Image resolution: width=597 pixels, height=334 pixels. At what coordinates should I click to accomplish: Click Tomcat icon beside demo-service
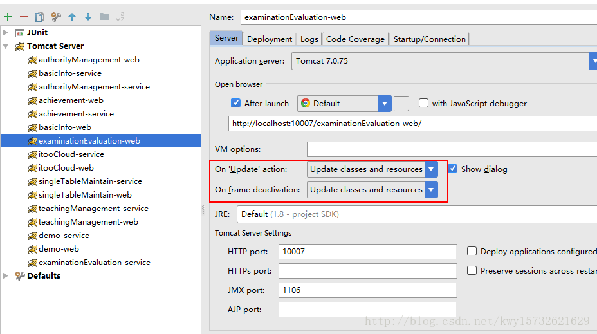point(33,236)
